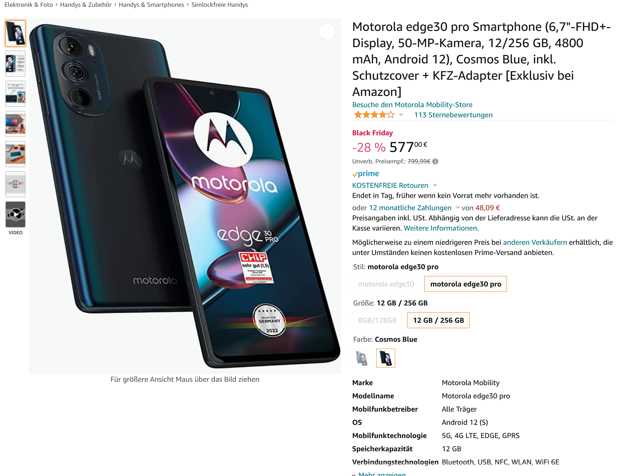This screenshot has height=476, width=622.
Task: Click the info icon next to 799,99€
Action: 435,161
